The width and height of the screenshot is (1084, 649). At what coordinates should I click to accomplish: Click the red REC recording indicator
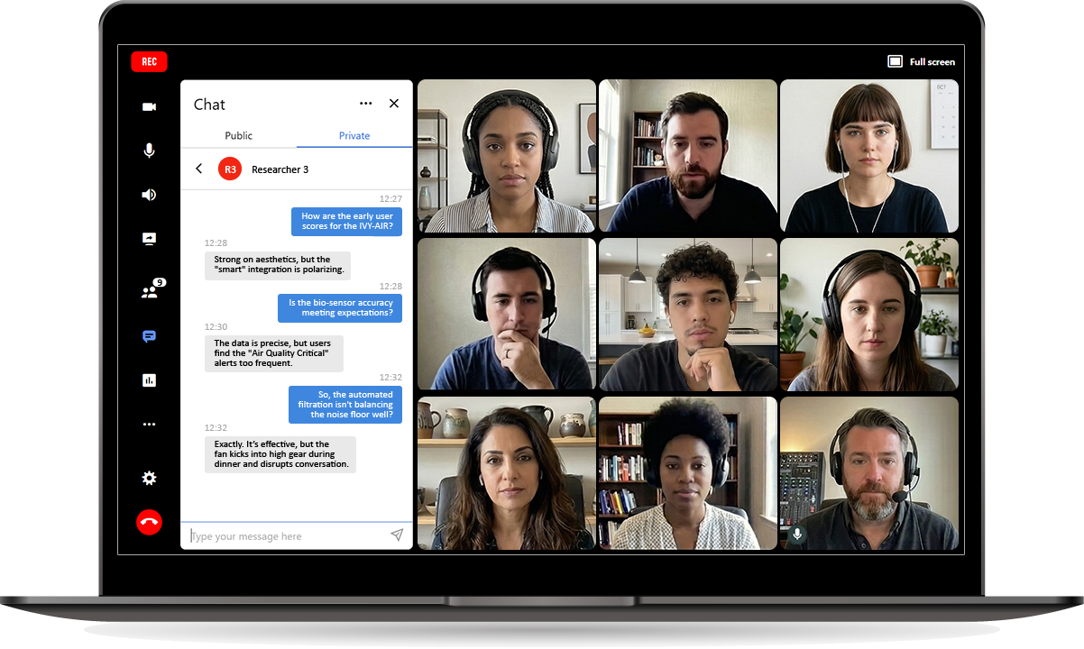[149, 62]
